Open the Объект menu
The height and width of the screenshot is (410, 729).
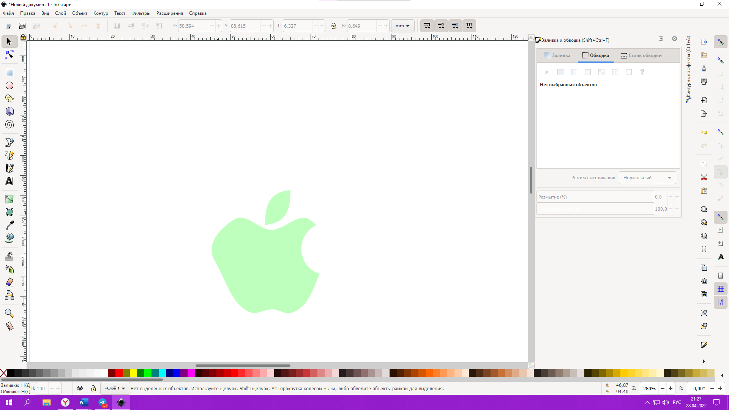tap(80, 13)
